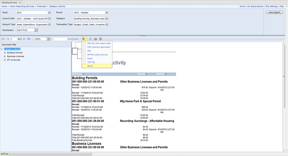Click the top-right Home link
Viewport: 288px width, 156px height.
coord(242,6)
